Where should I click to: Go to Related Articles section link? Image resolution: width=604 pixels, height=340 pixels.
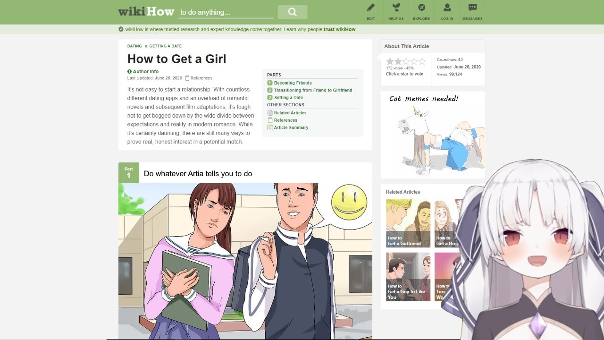point(290,113)
